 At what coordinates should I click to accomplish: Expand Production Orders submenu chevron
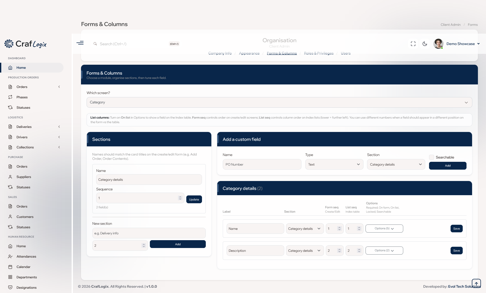(x=59, y=87)
